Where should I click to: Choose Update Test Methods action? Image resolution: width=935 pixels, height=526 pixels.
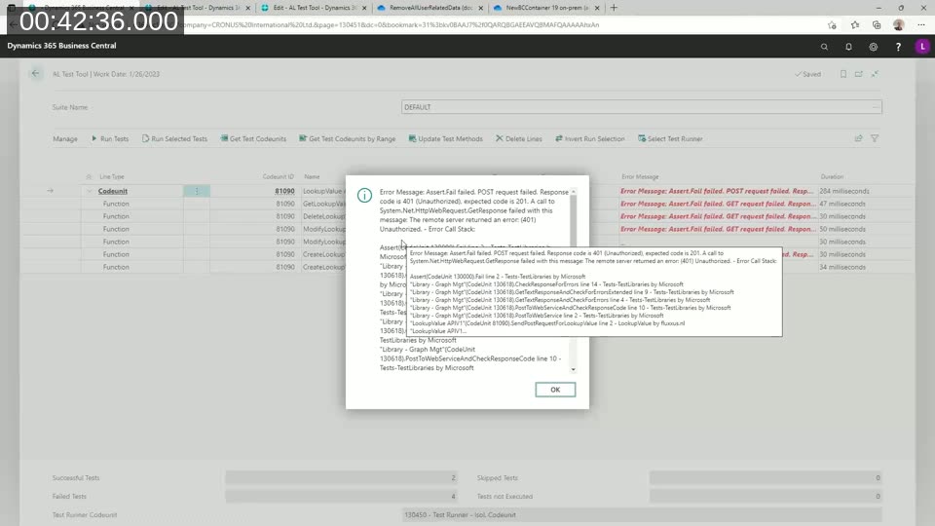tap(445, 139)
